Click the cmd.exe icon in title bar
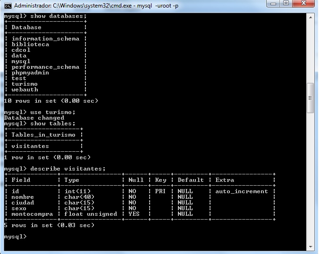Viewport: 320px width, 254px height. (8, 6)
